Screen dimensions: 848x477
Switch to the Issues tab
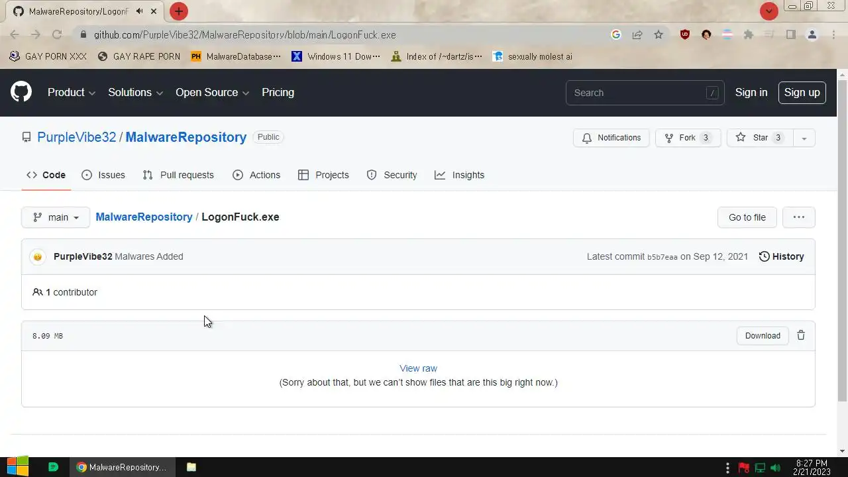[x=103, y=175]
